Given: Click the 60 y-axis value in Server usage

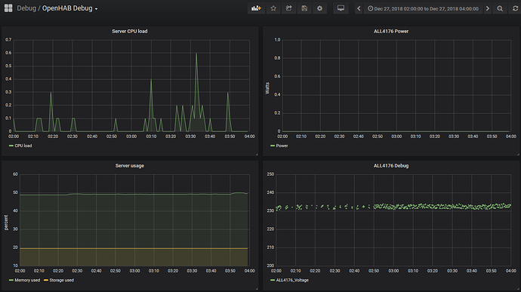Looking at the screenshot, I should click(15, 174).
